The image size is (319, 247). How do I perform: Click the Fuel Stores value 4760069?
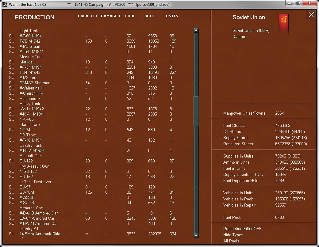coord(283,125)
